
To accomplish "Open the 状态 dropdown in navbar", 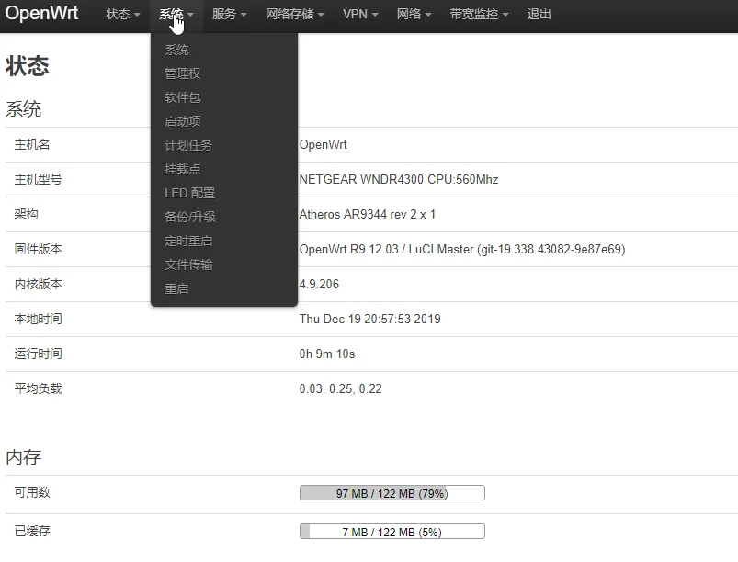I will (x=123, y=14).
